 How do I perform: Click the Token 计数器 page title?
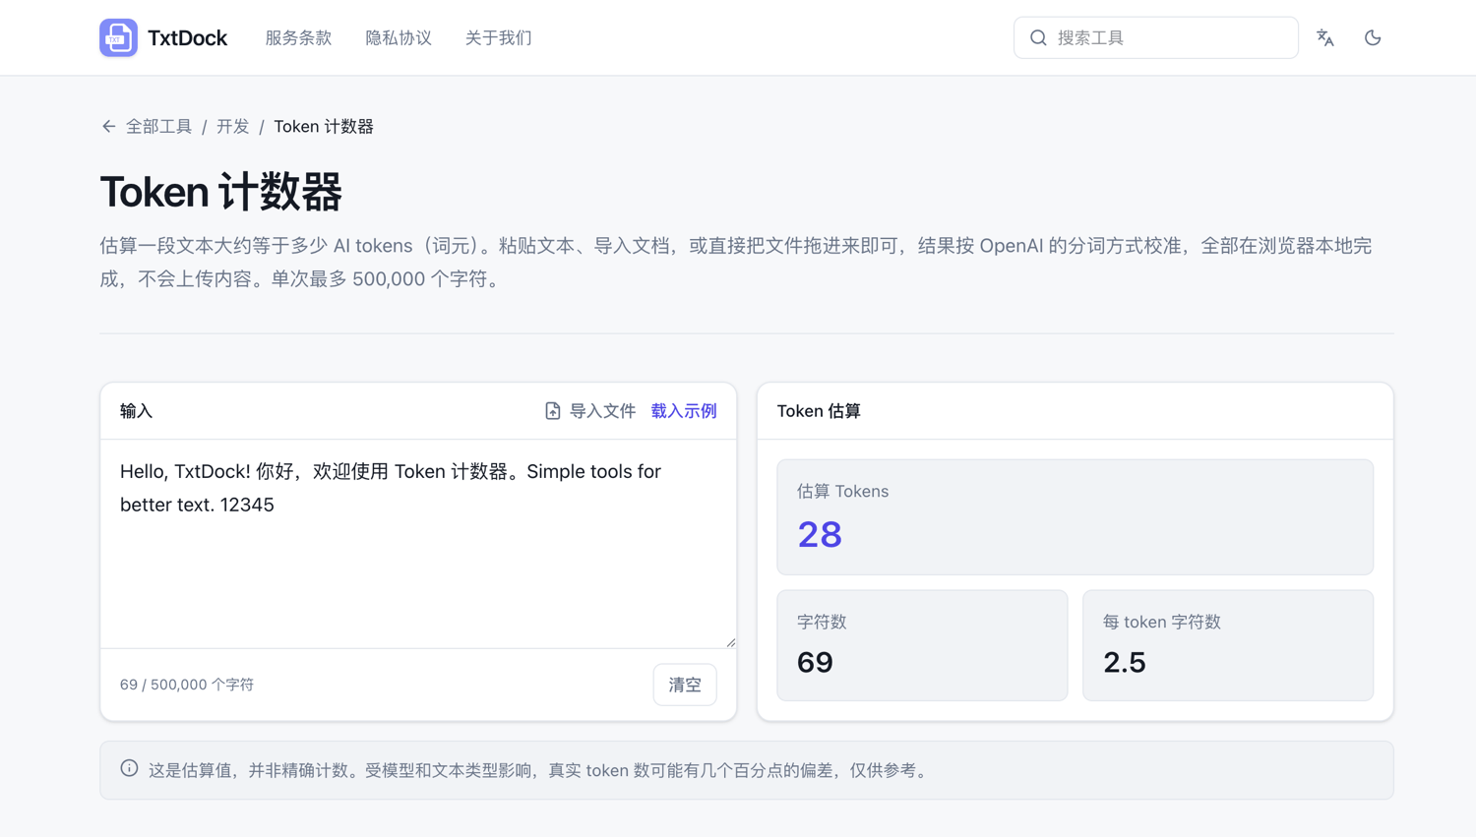[221, 191]
